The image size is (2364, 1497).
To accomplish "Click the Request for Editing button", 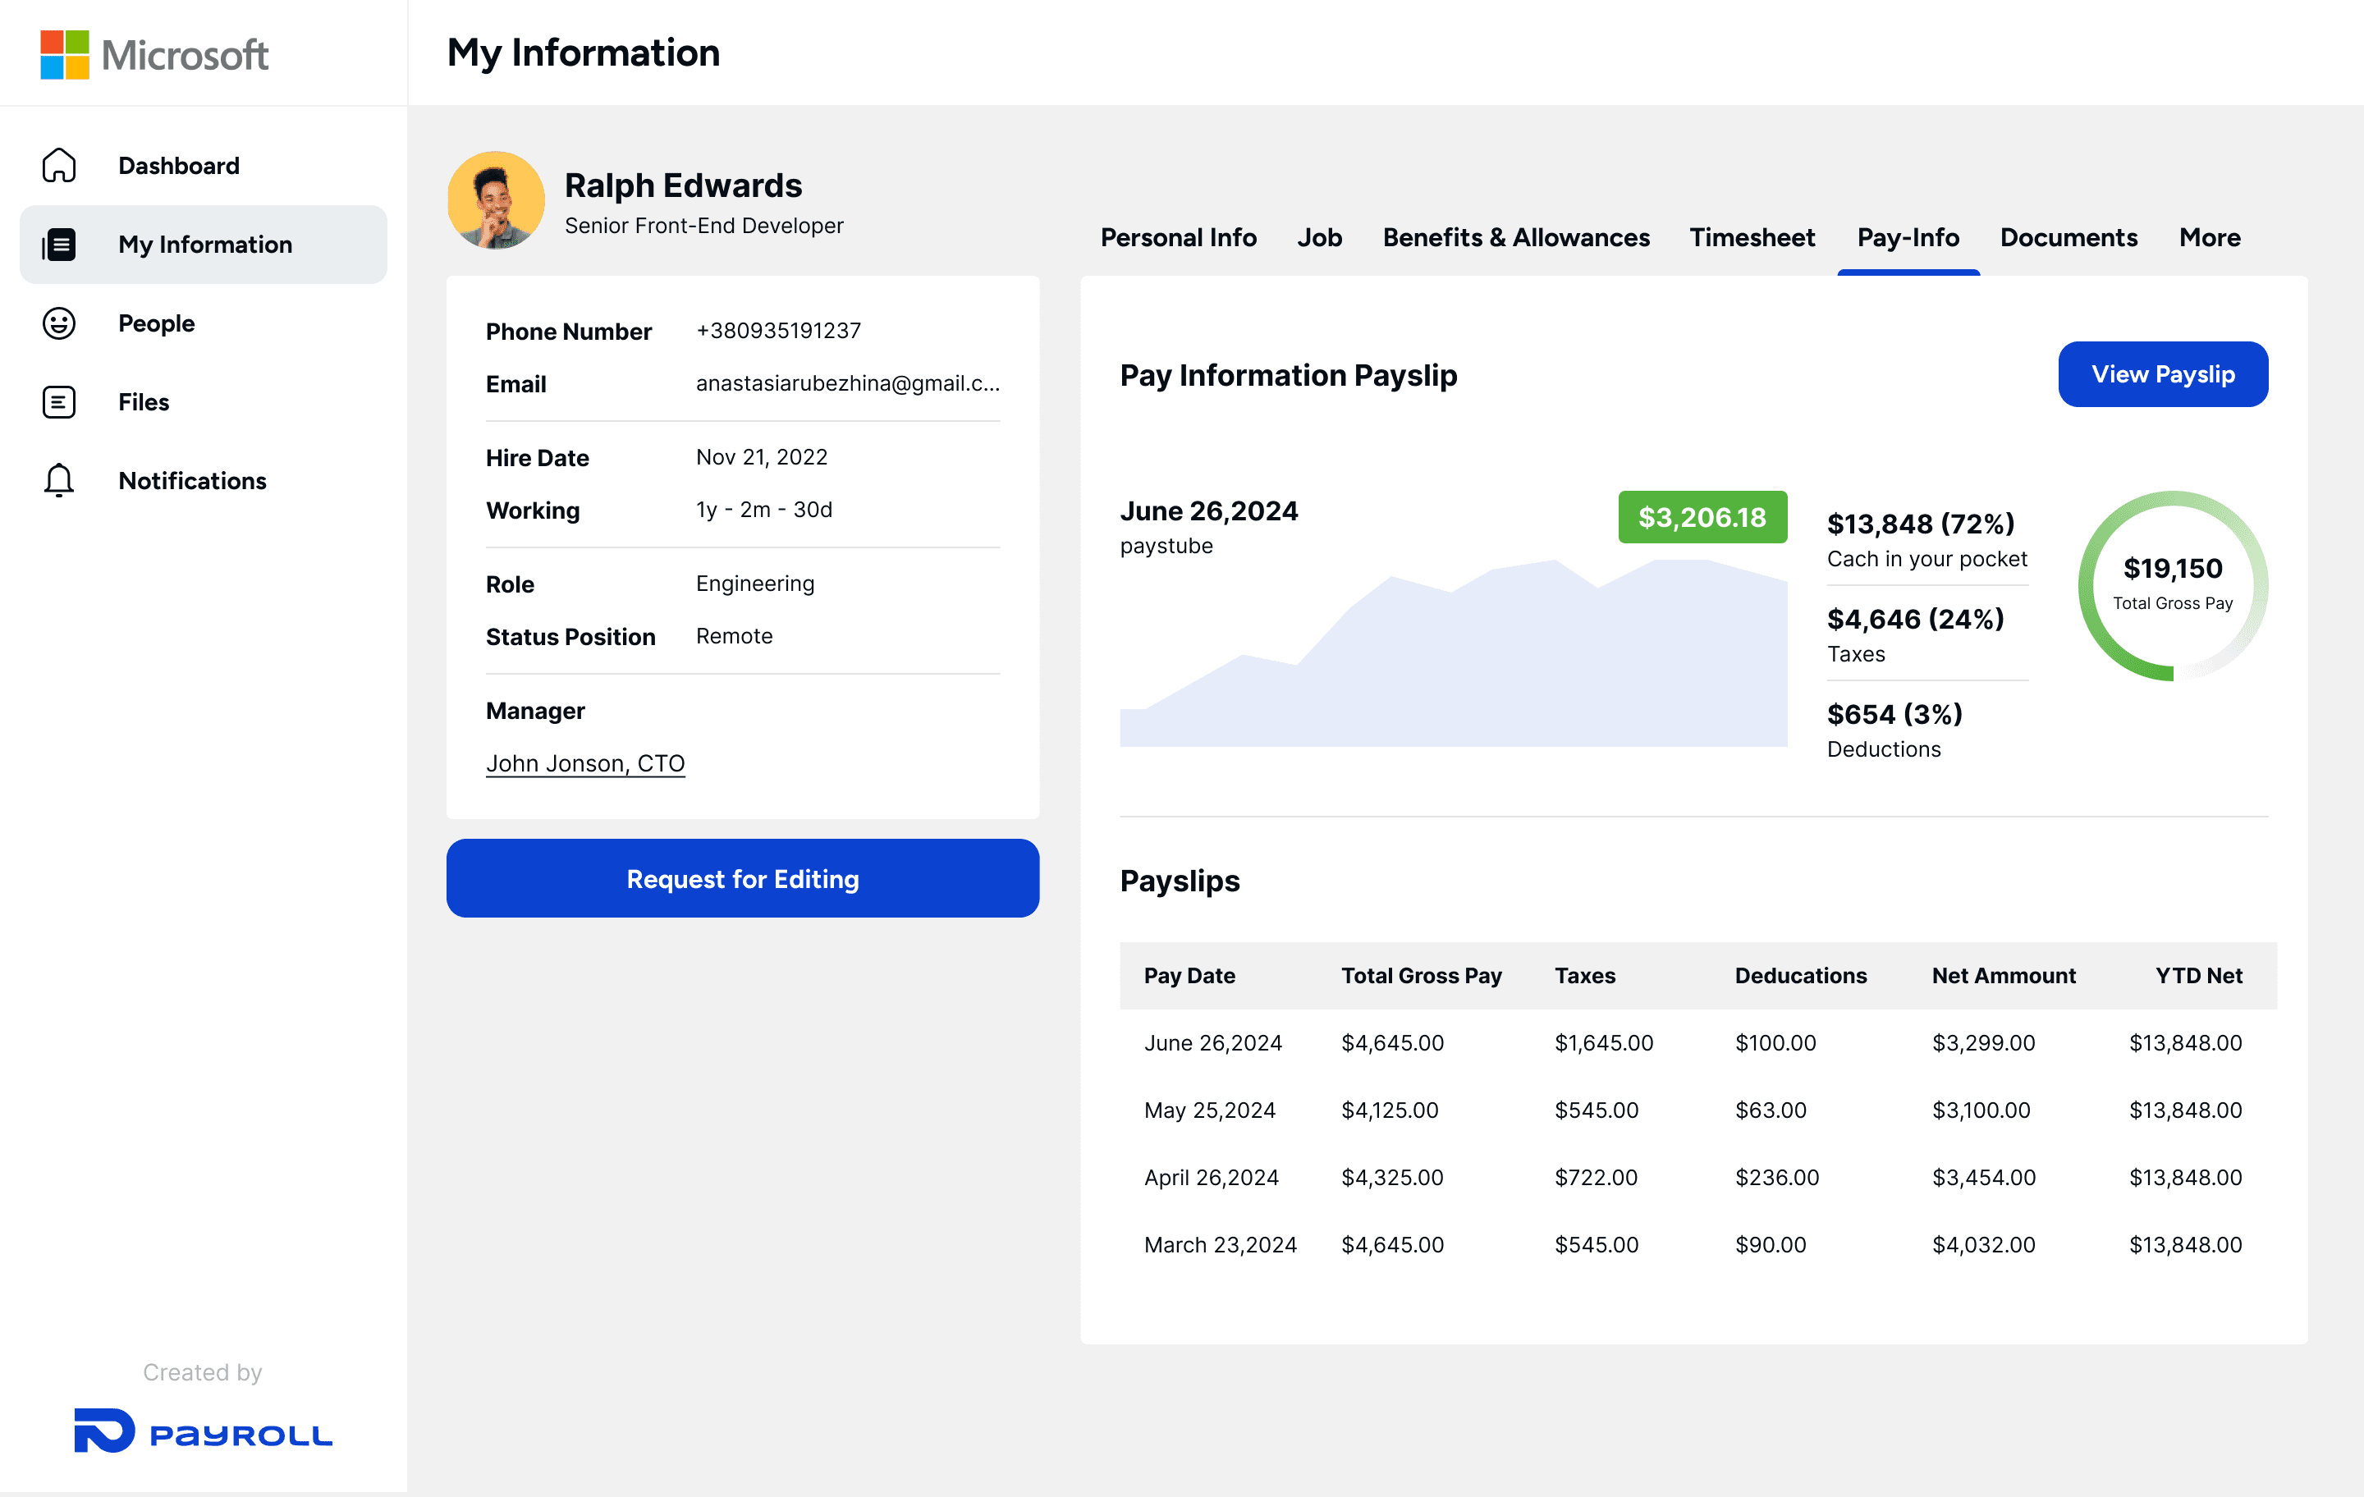I will [x=742, y=877].
